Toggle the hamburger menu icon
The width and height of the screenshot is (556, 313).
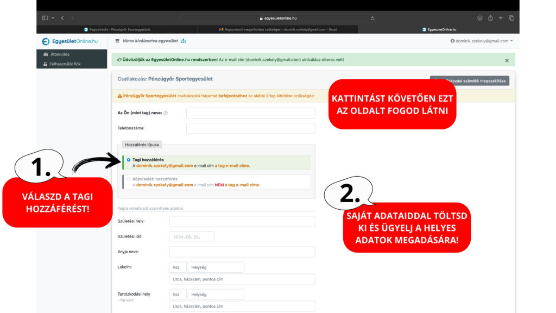(117, 41)
